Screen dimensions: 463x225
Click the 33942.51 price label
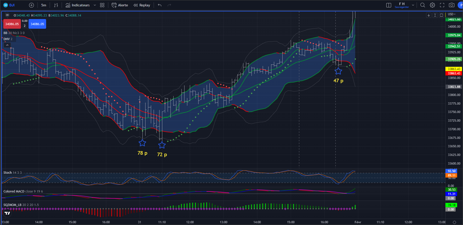(x=454, y=46)
